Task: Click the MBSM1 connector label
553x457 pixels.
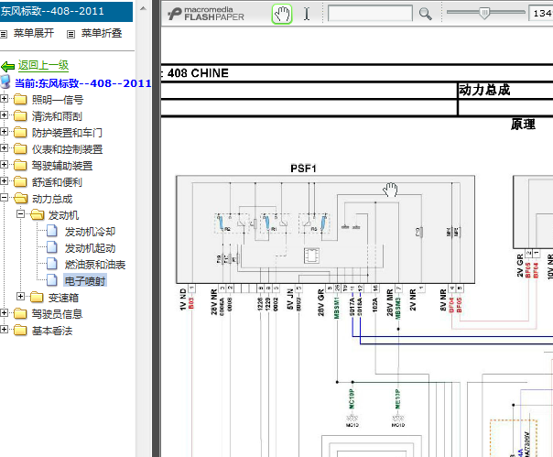Action: (x=336, y=308)
